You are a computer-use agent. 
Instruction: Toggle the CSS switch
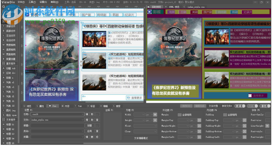pos(253,106)
